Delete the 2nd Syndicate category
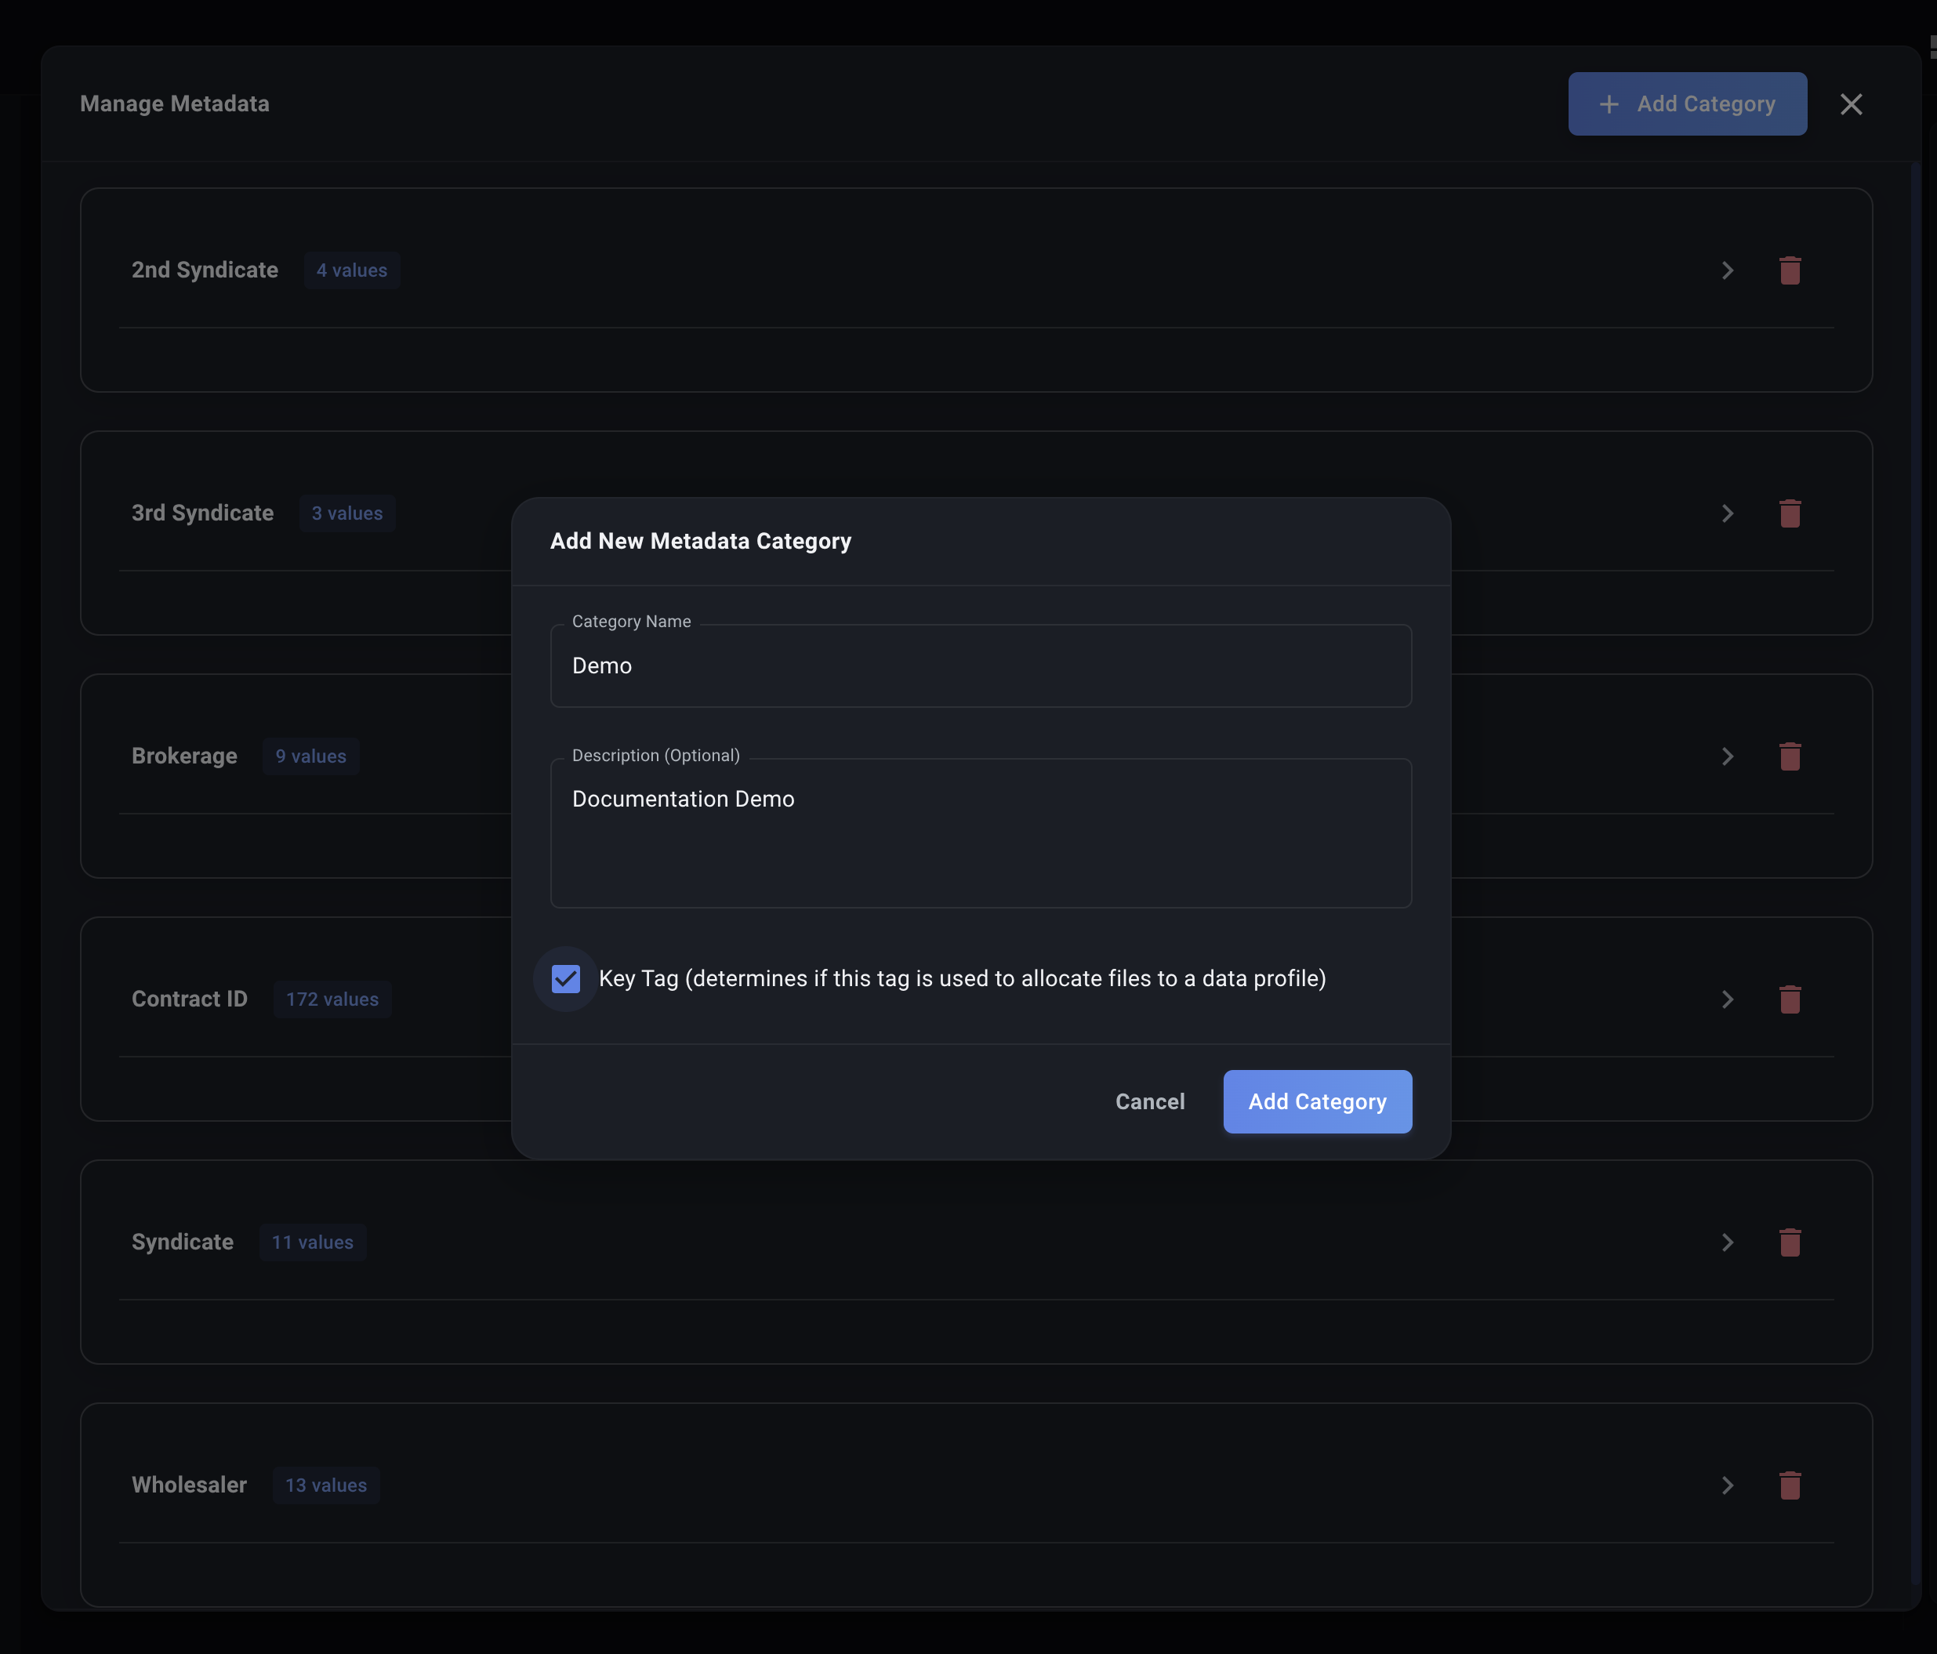Image resolution: width=1937 pixels, height=1654 pixels. (1790, 270)
